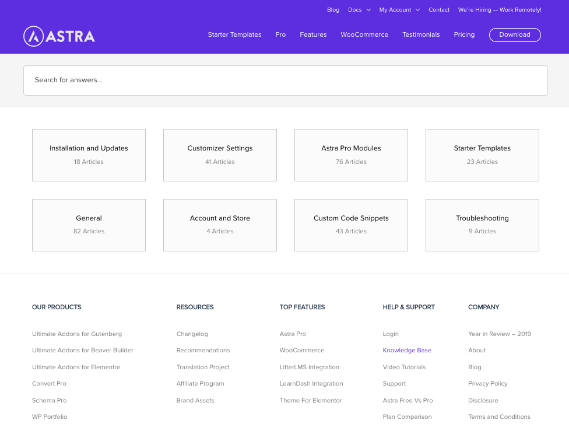Open the Testimonials page
Screen dimensions: 569x441
click(x=421, y=34)
